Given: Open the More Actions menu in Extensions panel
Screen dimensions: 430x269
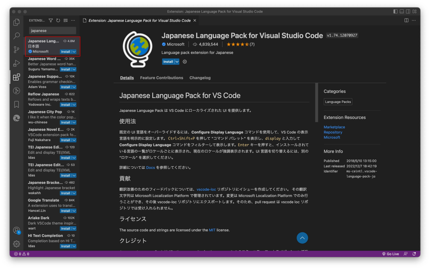Looking at the screenshot, I should (73, 20).
